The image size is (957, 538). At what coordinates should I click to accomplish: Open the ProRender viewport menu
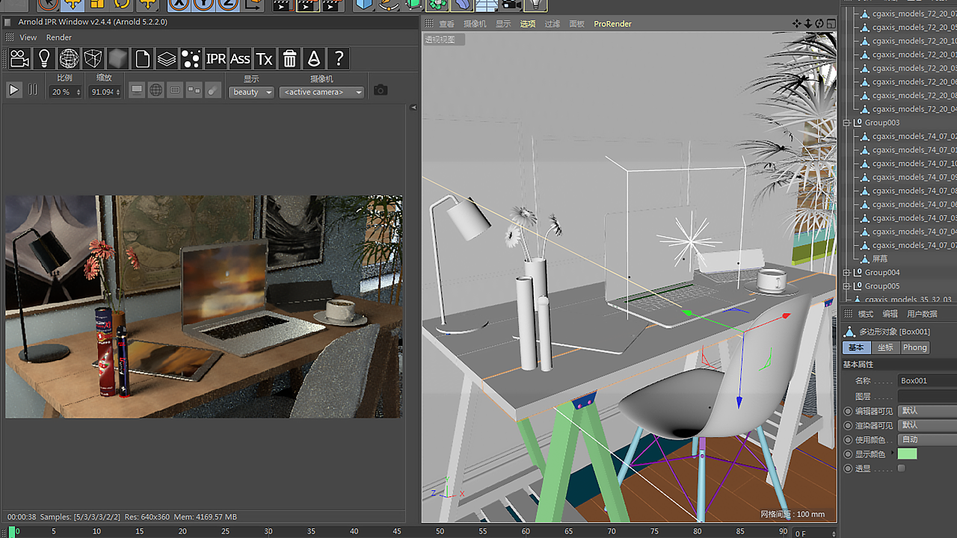click(613, 24)
